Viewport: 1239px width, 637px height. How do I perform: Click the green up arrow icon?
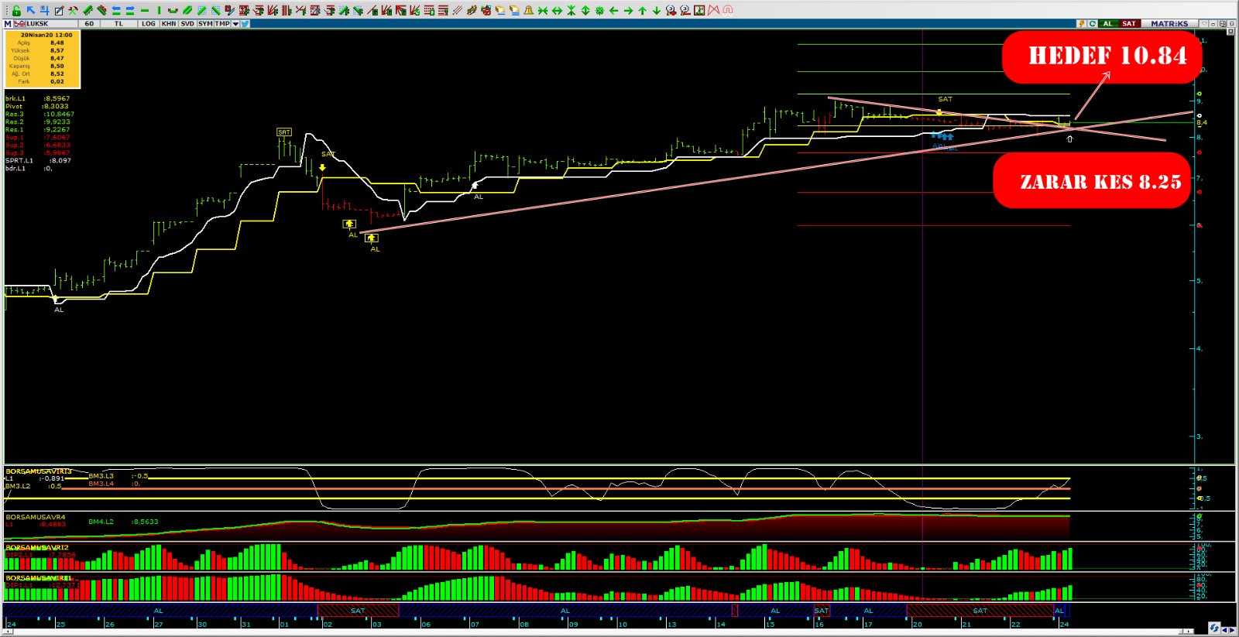click(642, 11)
